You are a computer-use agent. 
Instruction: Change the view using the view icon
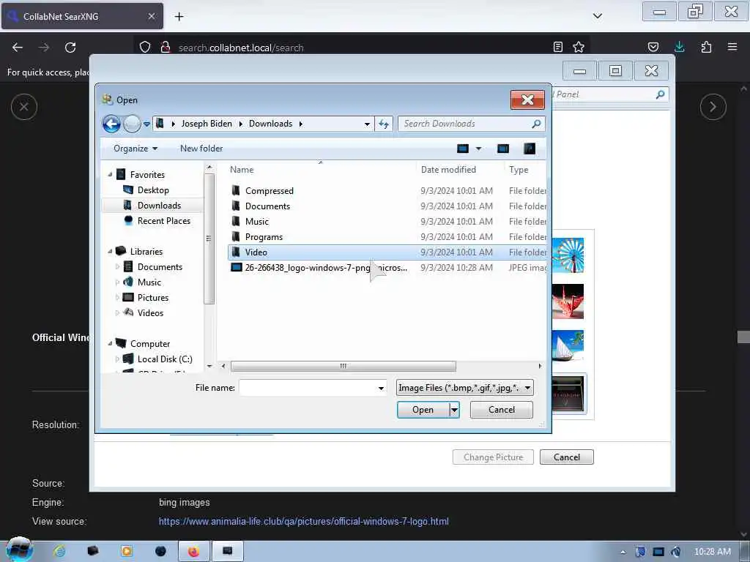click(463, 149)
